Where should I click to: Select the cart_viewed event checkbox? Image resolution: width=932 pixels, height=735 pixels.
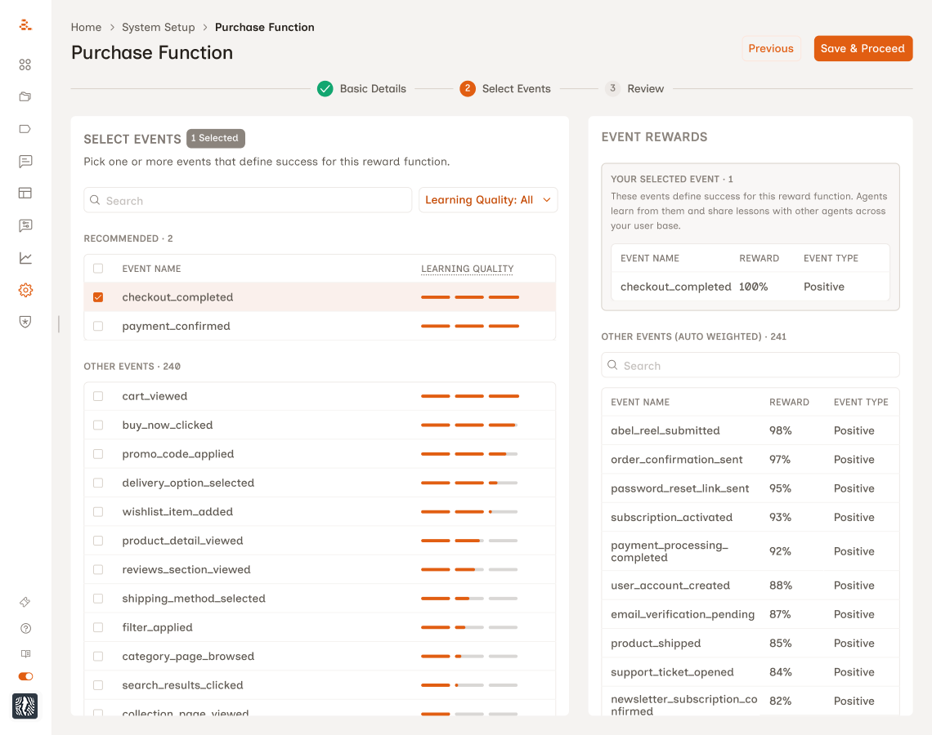[98, 396]
